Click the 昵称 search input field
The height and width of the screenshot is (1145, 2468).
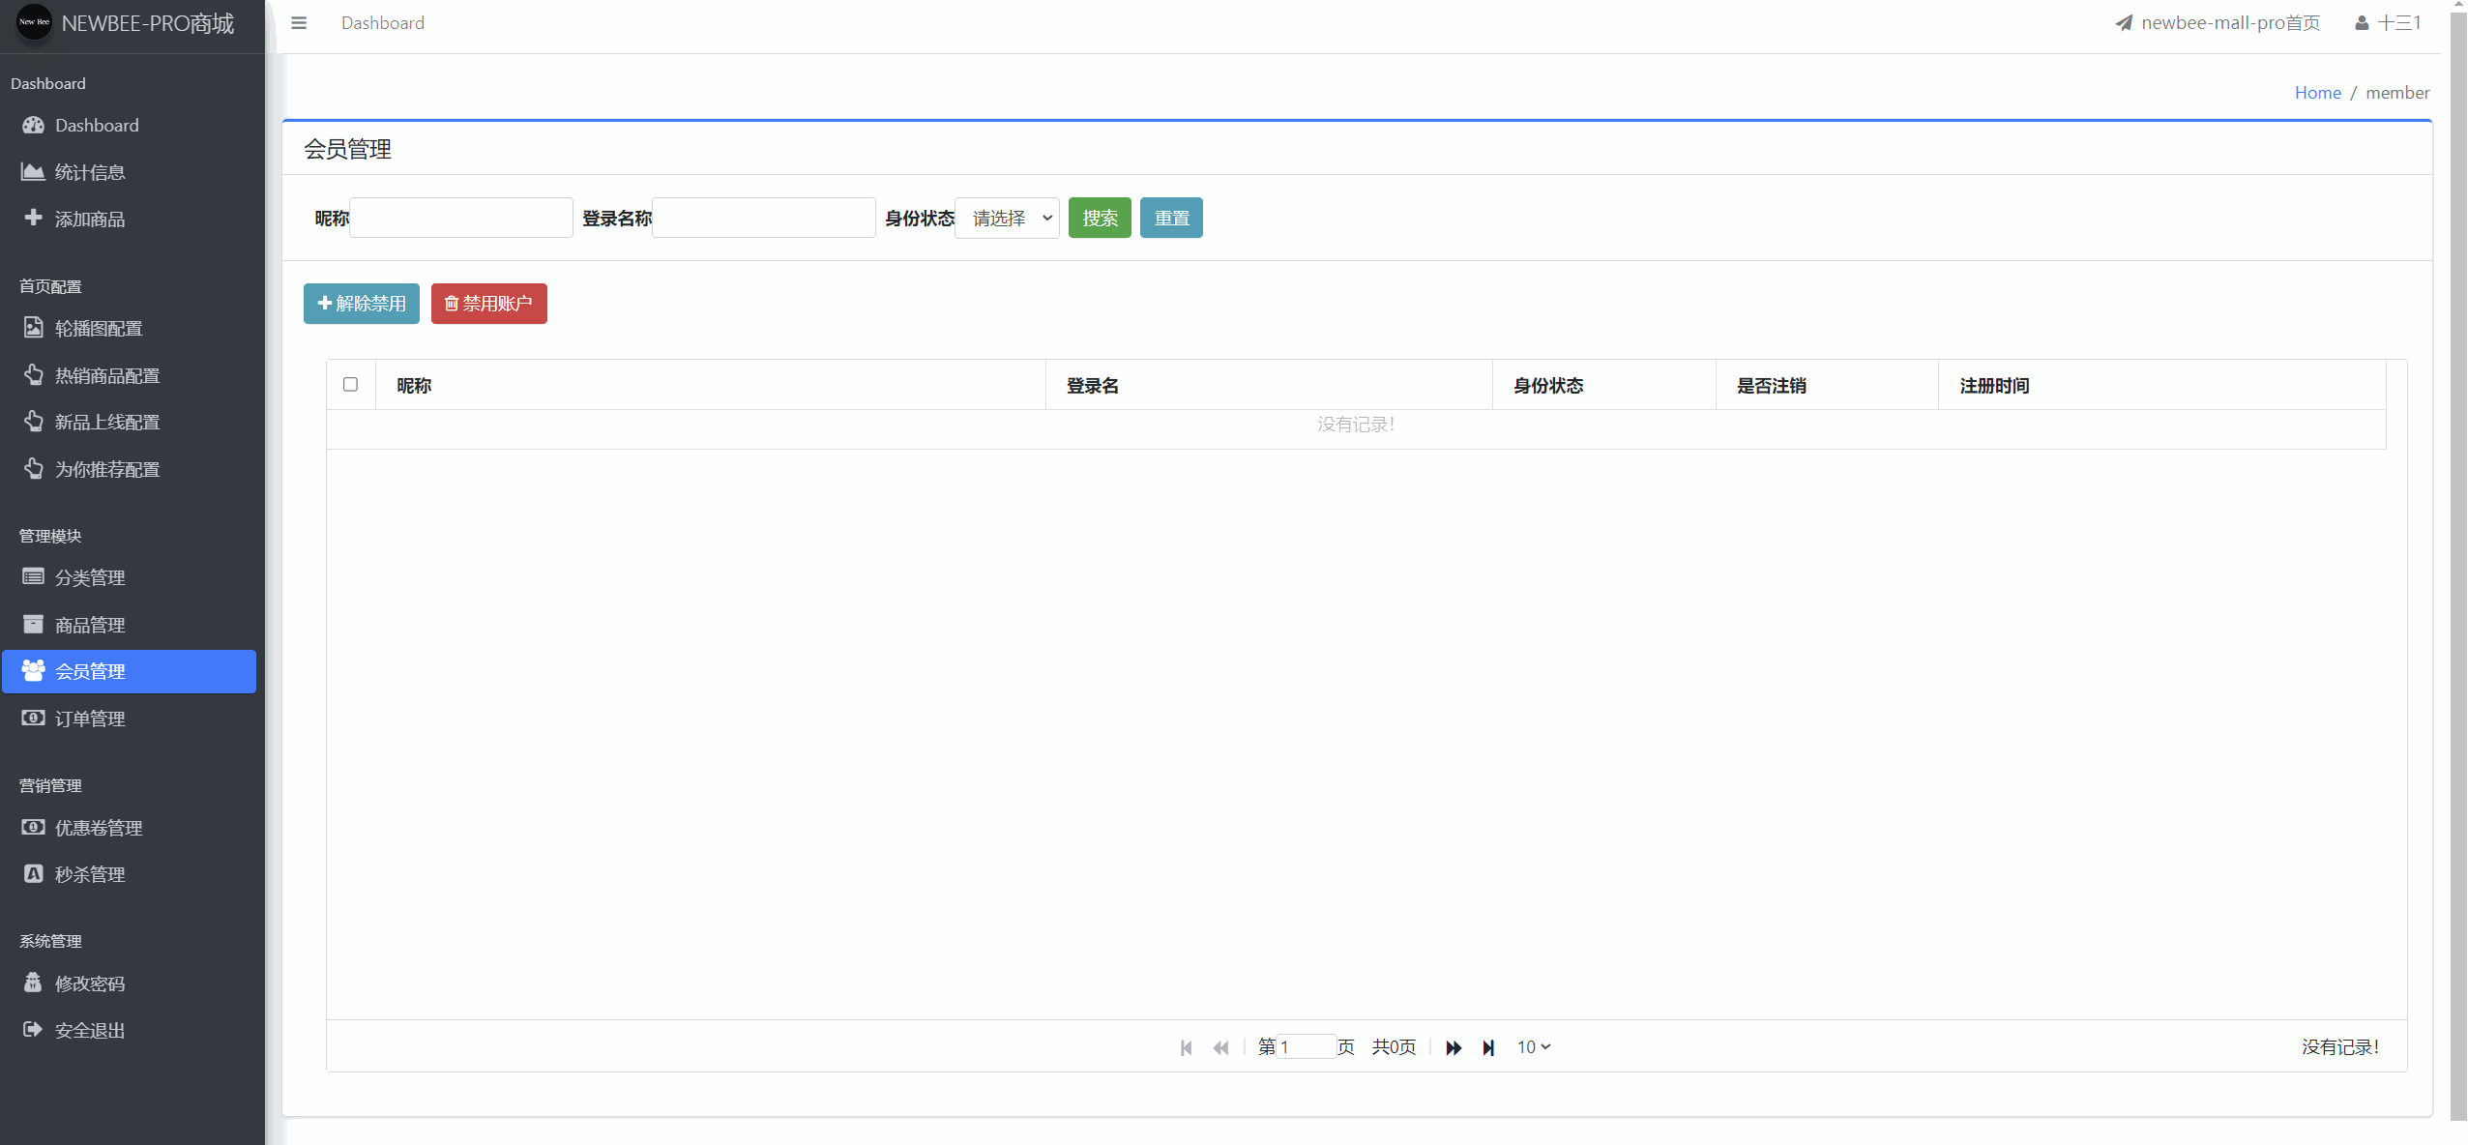(461, 218)
